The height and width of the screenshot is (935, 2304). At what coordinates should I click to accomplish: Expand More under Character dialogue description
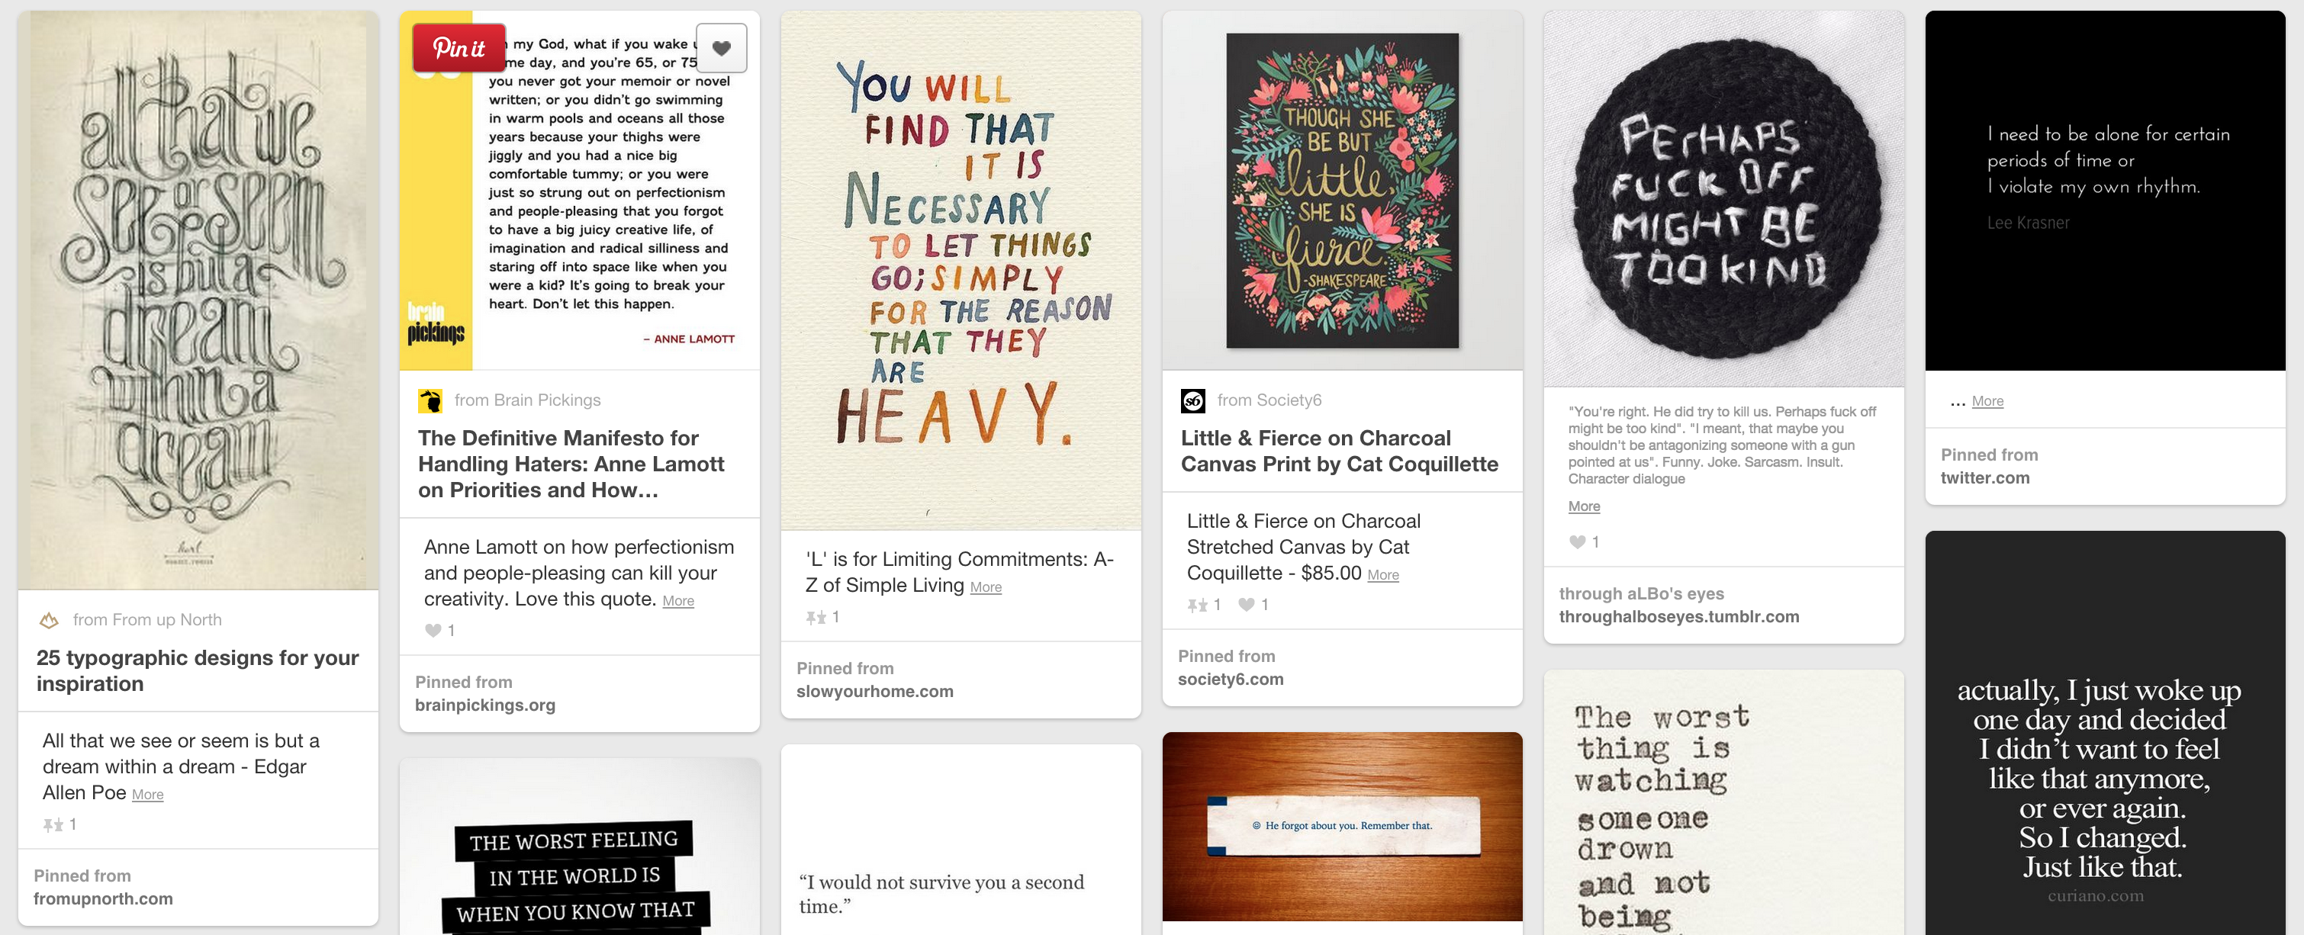[1584, 506]
